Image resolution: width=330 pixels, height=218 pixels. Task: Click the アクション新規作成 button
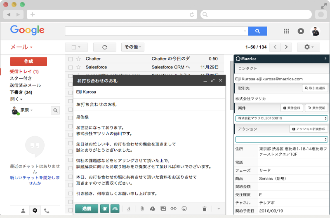point(309,129)
